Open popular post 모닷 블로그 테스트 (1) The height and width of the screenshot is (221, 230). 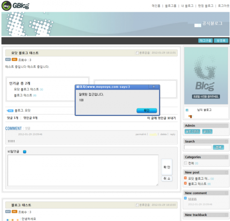pyautogui.click(x=28, y=89)
